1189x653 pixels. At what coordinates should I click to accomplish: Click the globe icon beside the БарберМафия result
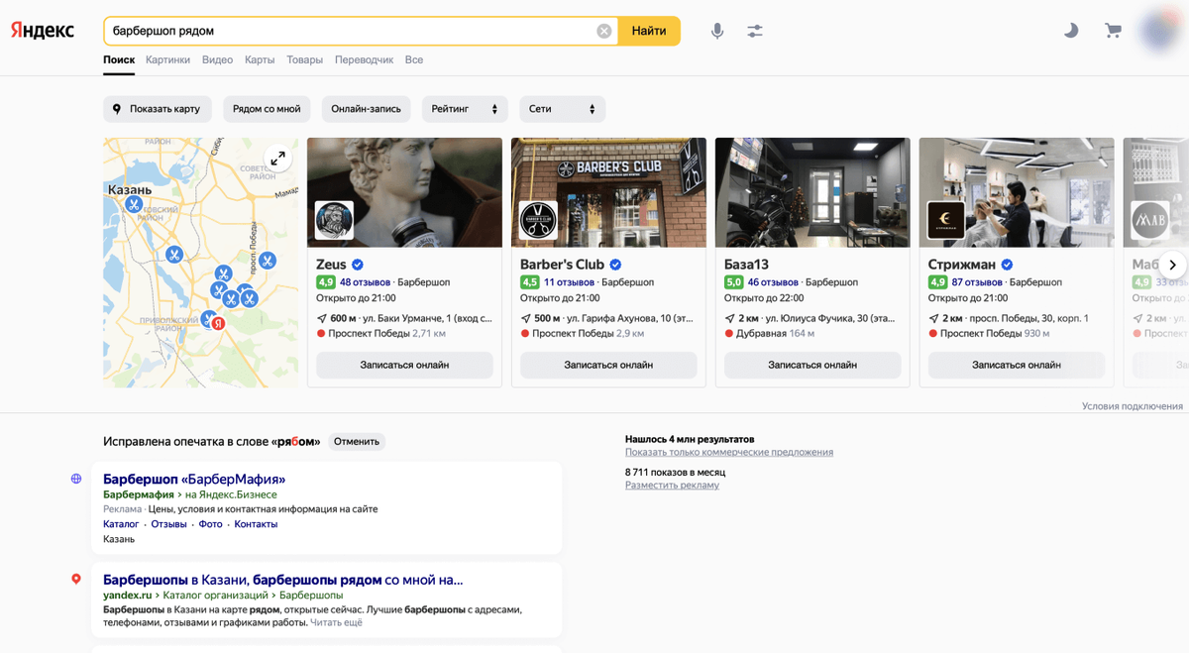(x=76, y=479)
